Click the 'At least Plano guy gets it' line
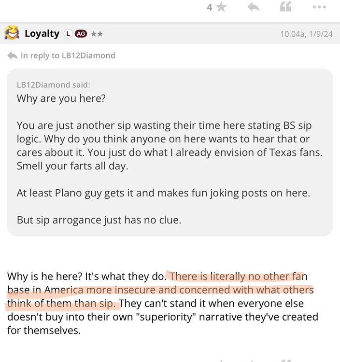 click(x=164, y=192)
